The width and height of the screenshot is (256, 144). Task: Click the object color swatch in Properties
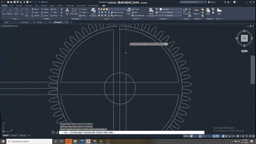161,9
